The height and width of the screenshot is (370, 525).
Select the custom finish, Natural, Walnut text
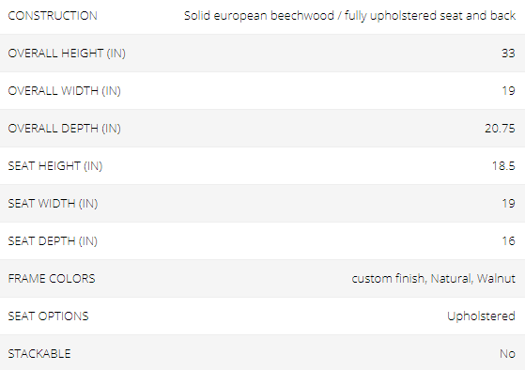point(433,279)
